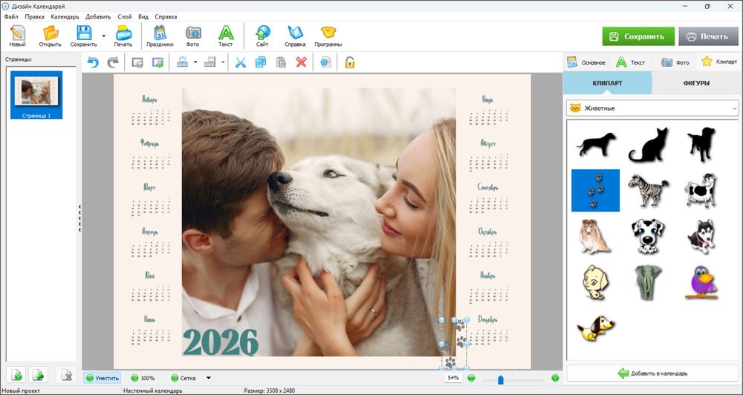The height and width of the screenshot is (395, 743).
Task: Click the padlock lock icon
Action: (349, 63)
